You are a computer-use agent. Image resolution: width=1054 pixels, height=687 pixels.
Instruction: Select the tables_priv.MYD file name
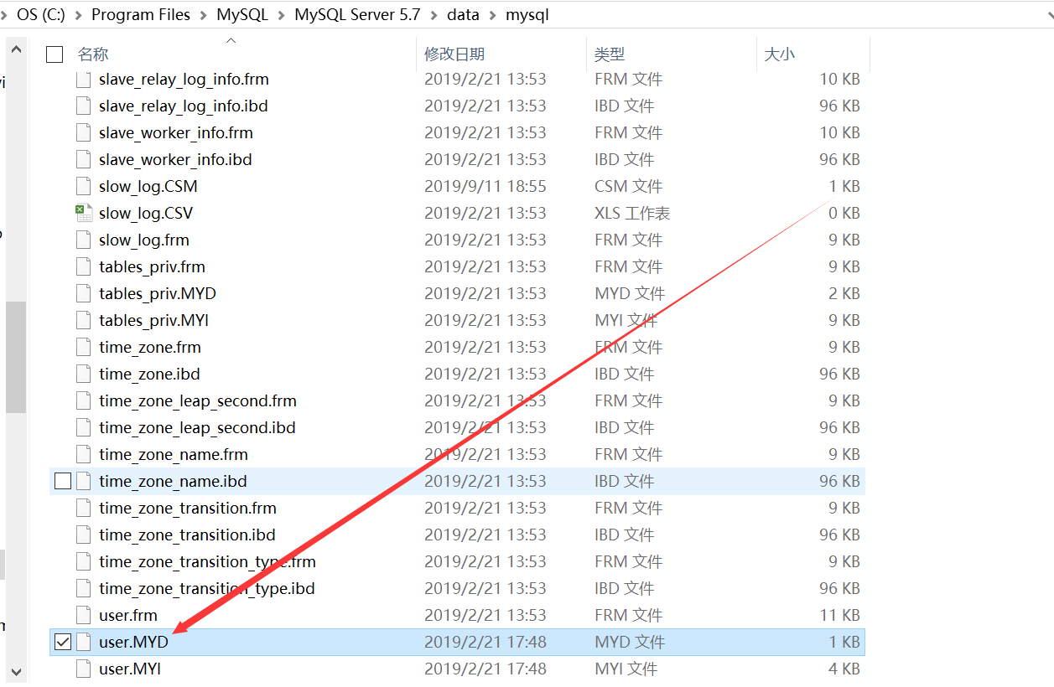pos(158,294)
